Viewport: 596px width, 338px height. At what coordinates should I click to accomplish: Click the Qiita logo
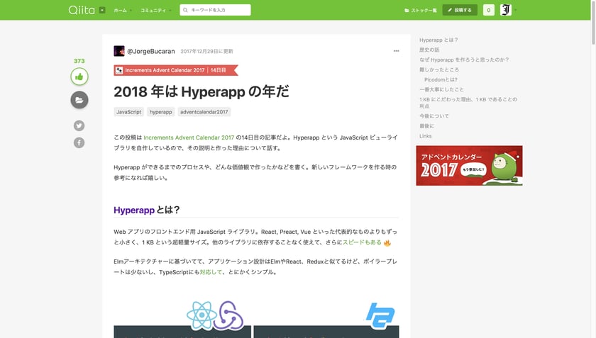coord(82,10)
